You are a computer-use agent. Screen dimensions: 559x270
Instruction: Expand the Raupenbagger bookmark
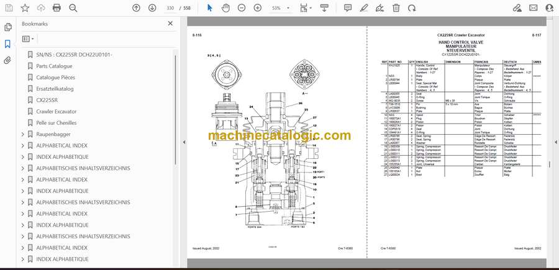point(23,134)
